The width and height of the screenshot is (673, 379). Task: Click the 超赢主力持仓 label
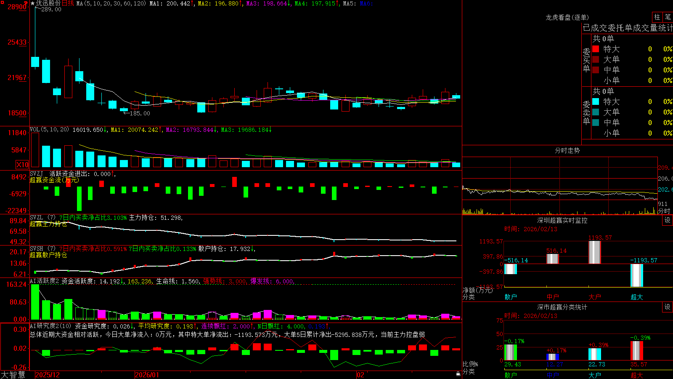(x=48, y=224)
